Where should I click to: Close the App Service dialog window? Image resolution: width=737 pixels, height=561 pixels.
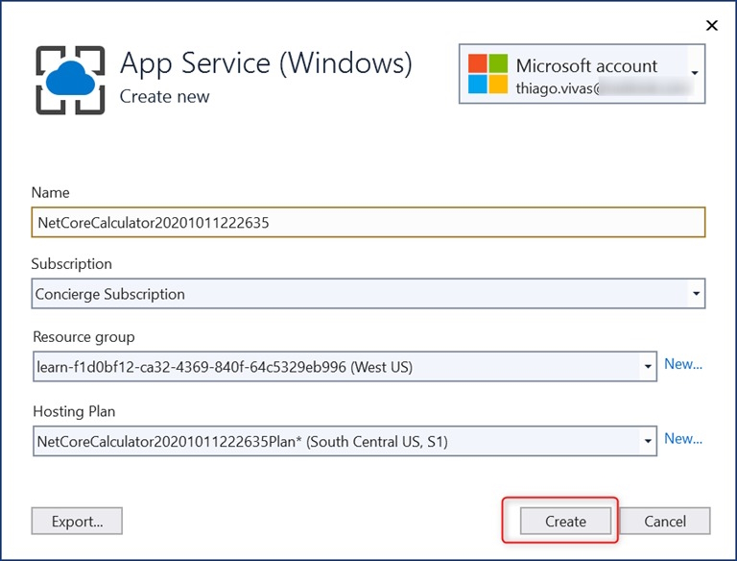(712, 25)
